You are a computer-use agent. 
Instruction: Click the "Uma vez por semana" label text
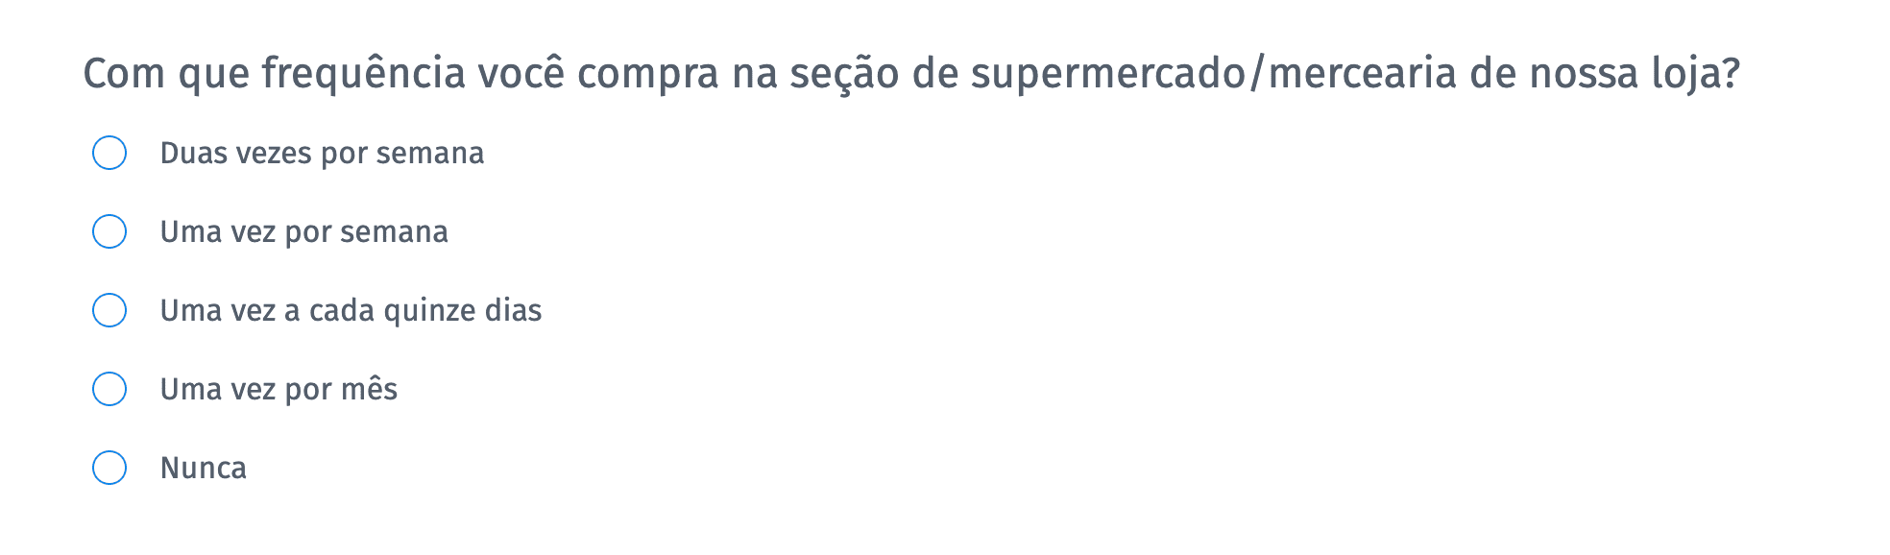pyautogui.click(x=303, y=230)
